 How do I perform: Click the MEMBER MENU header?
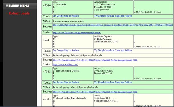(x=17, y=5)
